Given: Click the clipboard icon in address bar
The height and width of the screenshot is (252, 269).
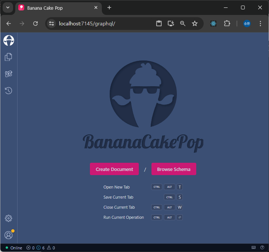Looking at the screenshot, I should [159, 24].
